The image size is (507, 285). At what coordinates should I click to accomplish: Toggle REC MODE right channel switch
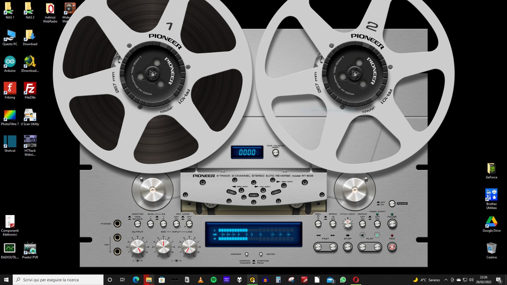click(189, 224)
